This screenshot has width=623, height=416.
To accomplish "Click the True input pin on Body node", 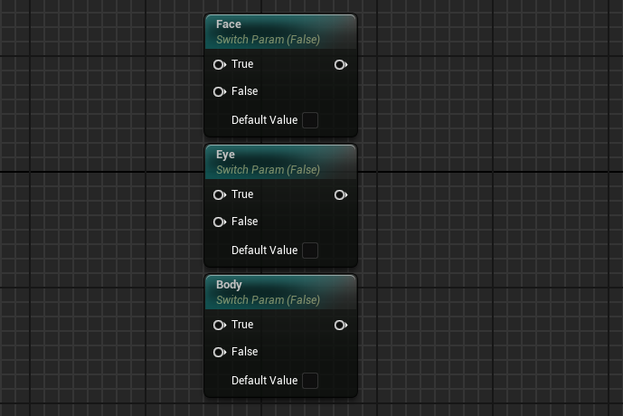I will click(x=219, y=326).
